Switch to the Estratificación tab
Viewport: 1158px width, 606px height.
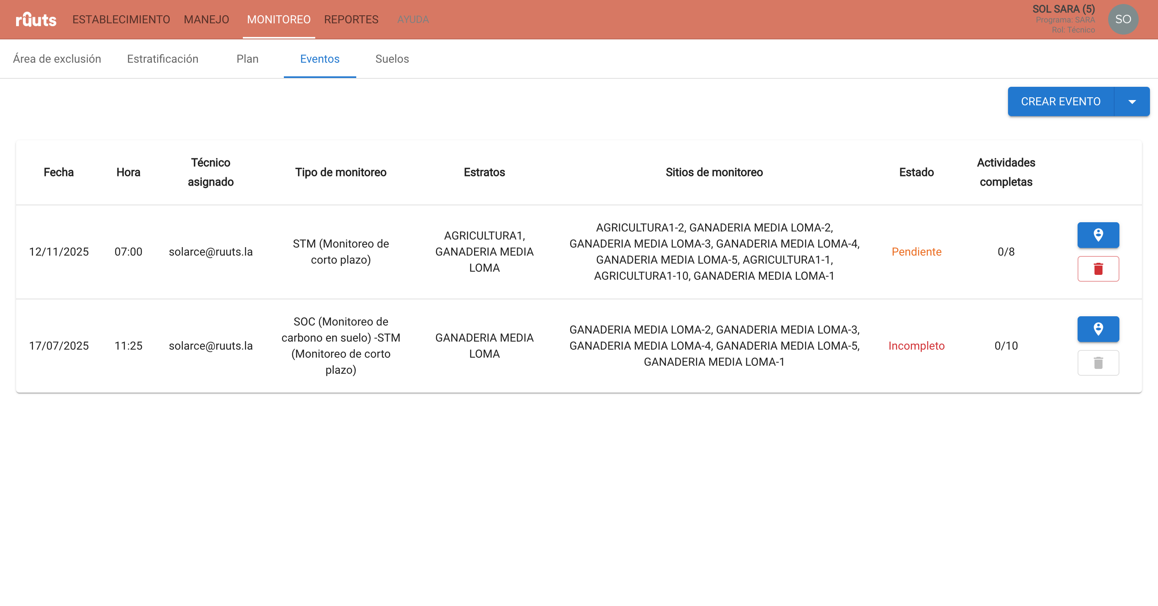[162, 59]
